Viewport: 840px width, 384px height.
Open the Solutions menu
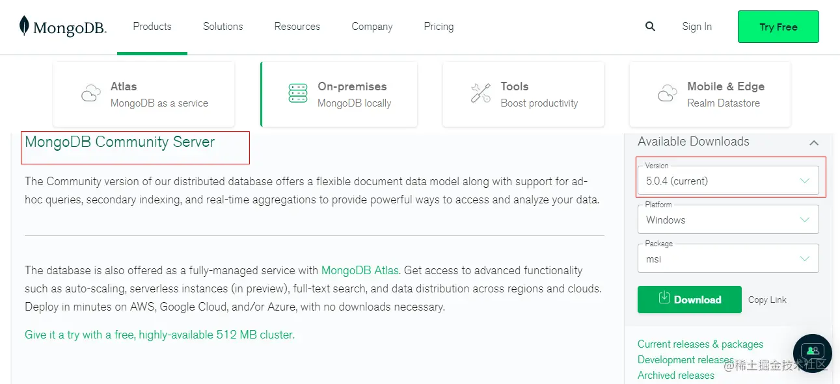click(x=223, y=27)
